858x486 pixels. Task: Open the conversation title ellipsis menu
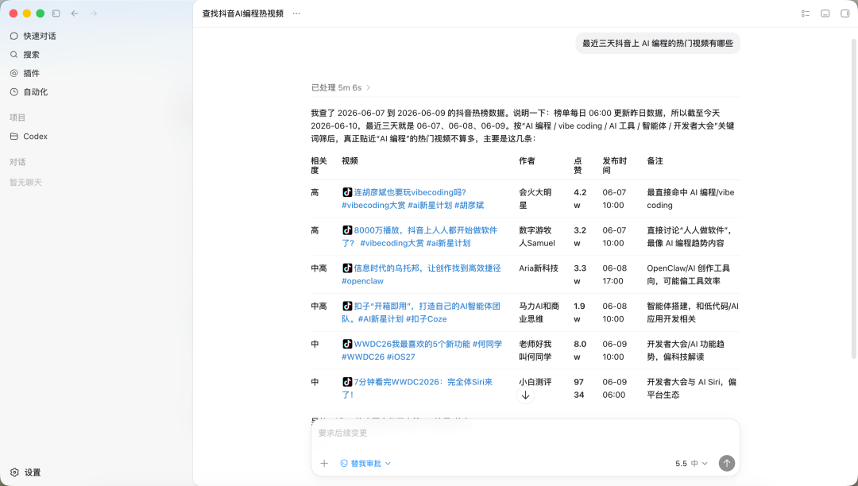[296, 13]
